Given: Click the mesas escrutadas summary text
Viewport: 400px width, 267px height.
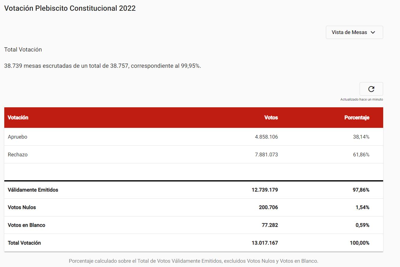Looking at the screenshot, I should tap(103, 65).
